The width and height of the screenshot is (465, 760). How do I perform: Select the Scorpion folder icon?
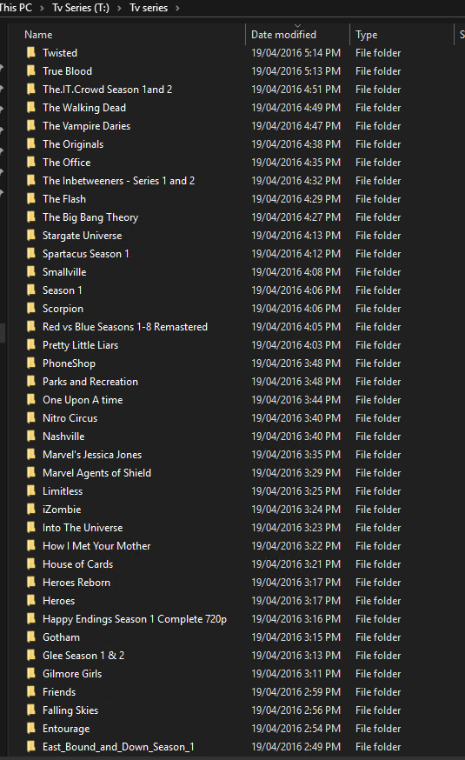point(31,309)
